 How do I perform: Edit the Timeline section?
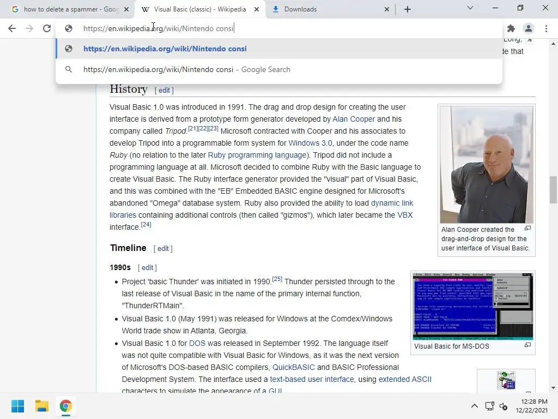[163, 249]
